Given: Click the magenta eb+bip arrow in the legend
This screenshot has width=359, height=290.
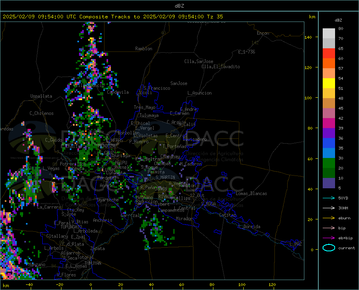Looking at the screenshot, I should [329, 238].
